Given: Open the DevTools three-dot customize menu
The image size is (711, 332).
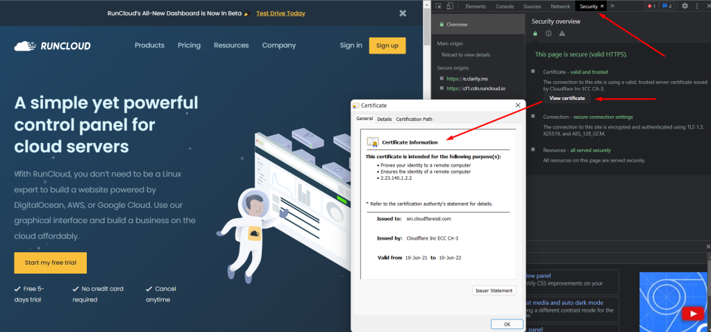Looking at the screenshot, I should coord(697,6).
